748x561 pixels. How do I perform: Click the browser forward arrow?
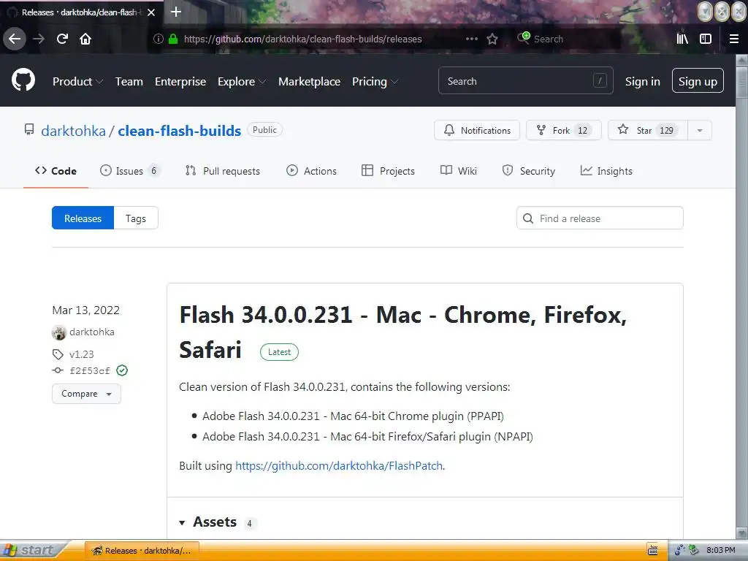pyautogui.click(x=39, y=39)
